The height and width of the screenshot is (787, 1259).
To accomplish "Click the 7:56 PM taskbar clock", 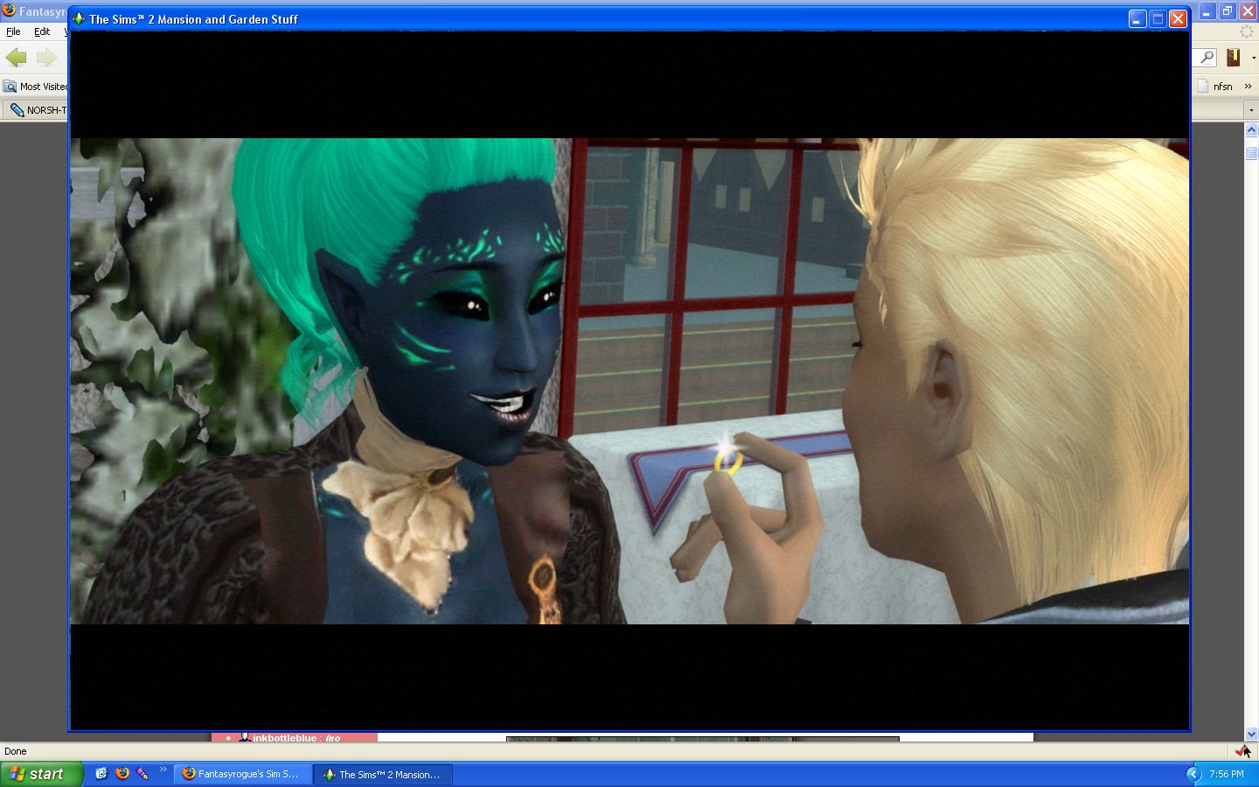I will tap(1227, 774).
